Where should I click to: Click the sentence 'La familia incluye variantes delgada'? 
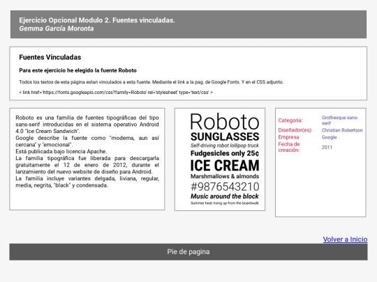[87, 182]
